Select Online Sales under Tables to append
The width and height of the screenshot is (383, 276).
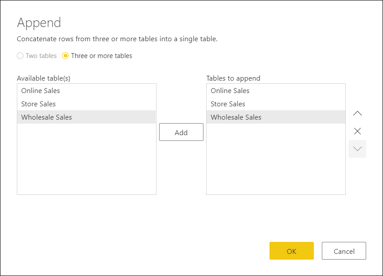tap(230, 91)
